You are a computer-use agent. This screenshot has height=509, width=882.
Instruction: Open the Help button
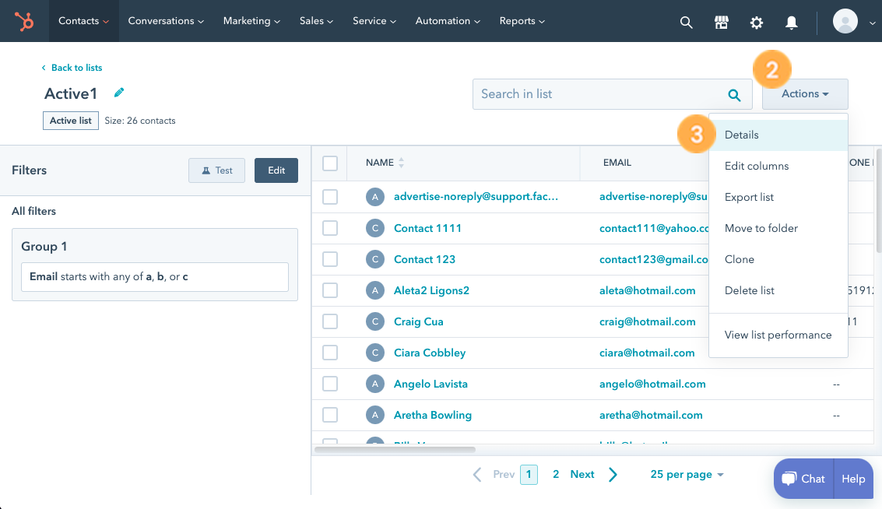[853, 479]
